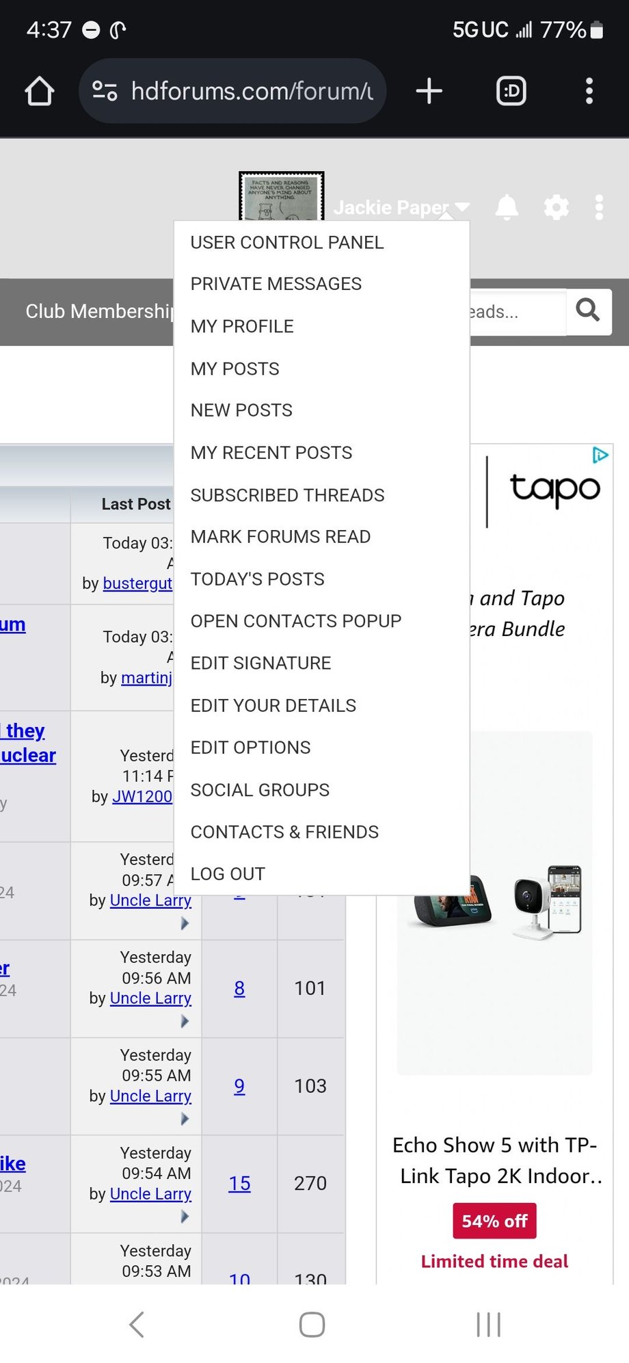Tap the forum search magnifier button
This screenshot has height=1363, width=629.
point(588,311)
